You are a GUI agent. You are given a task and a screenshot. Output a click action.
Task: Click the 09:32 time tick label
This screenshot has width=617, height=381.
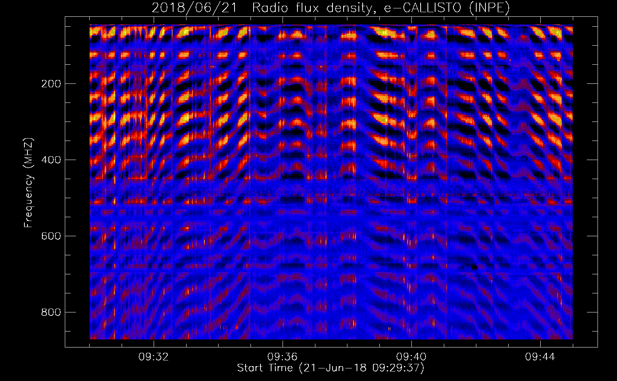click(154, 357)
